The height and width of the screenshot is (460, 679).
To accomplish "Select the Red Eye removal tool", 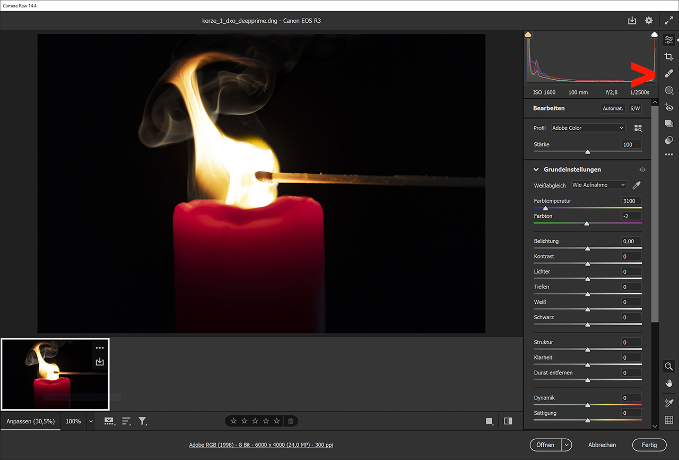I will click(669, 107).
